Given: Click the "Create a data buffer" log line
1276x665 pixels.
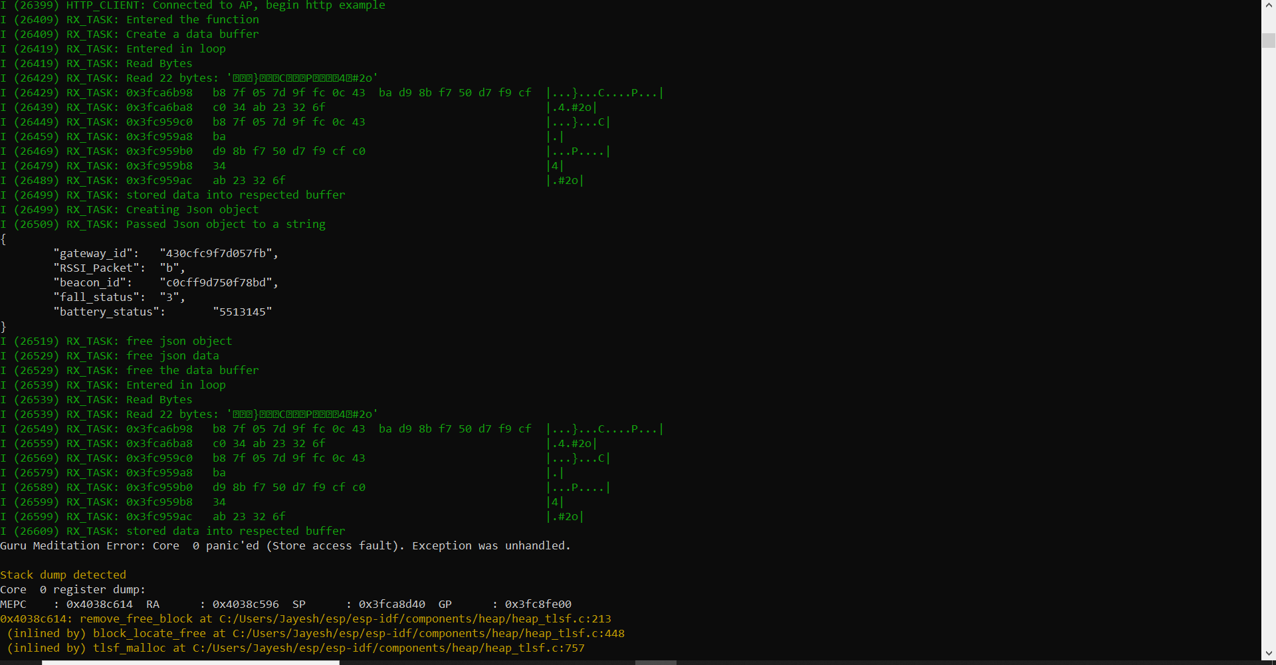Looking at the screenshot, I should 130,34.
